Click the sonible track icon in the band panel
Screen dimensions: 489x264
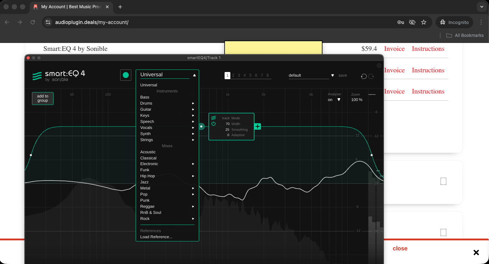pos(214,117)
